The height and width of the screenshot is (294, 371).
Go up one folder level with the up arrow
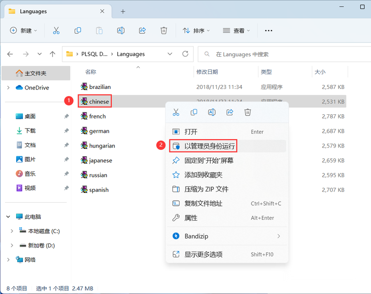[x=53, y=54]
